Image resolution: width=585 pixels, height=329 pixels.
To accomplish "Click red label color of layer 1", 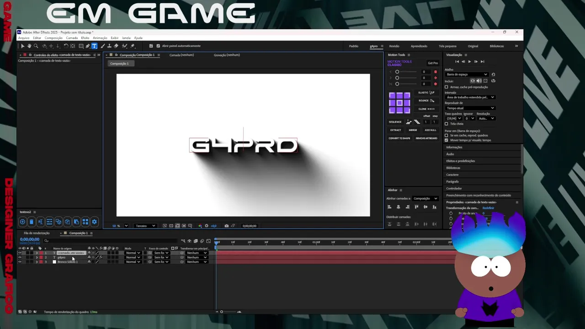I will 41,253.
